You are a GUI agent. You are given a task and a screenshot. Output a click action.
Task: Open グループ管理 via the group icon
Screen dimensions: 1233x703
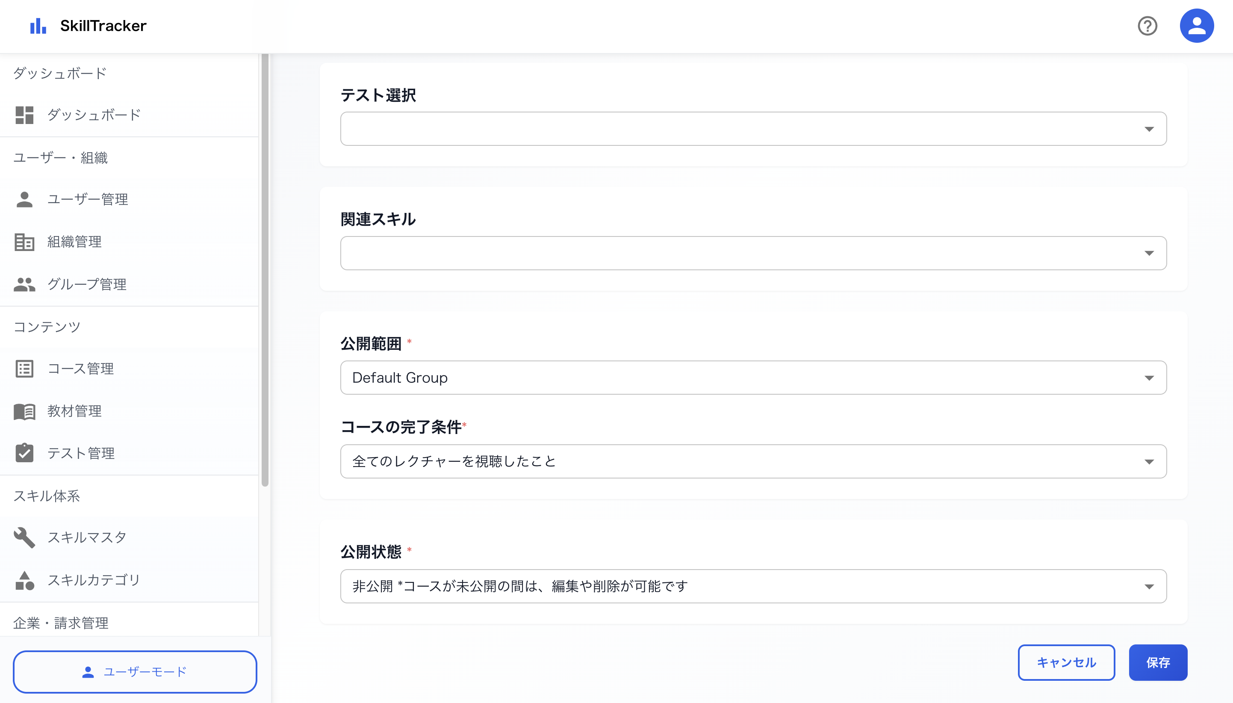pos(24,284)
